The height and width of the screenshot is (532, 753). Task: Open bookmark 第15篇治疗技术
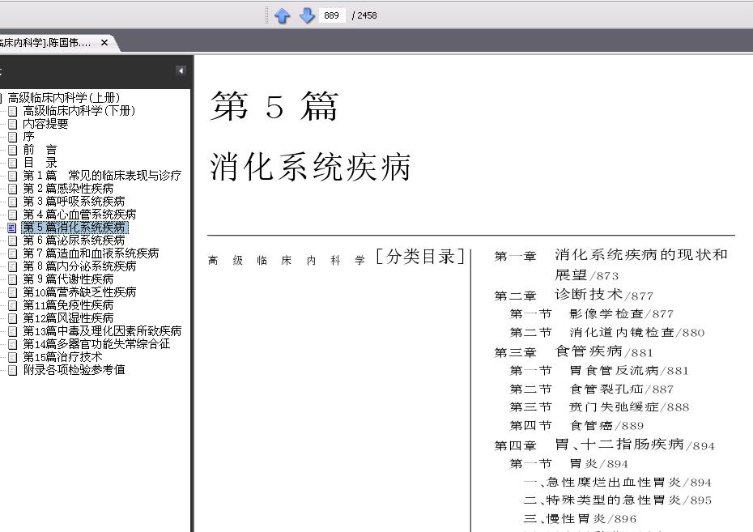62,357
